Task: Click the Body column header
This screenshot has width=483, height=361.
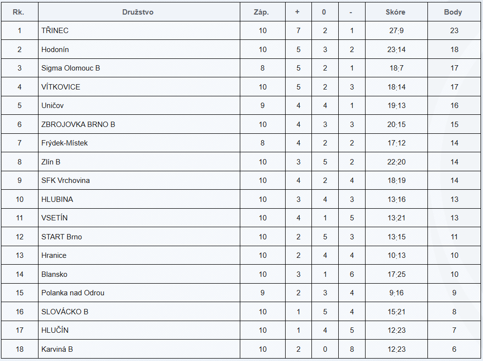Action: click(x=453, y=12)
